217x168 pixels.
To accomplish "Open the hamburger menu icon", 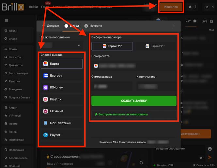I will 6,21.
